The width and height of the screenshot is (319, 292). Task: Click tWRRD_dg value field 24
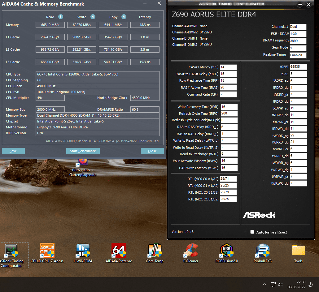(x=299, y=142)
